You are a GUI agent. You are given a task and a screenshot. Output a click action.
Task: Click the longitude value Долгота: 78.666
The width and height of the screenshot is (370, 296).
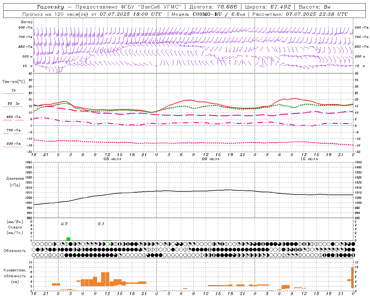point(213,7)
